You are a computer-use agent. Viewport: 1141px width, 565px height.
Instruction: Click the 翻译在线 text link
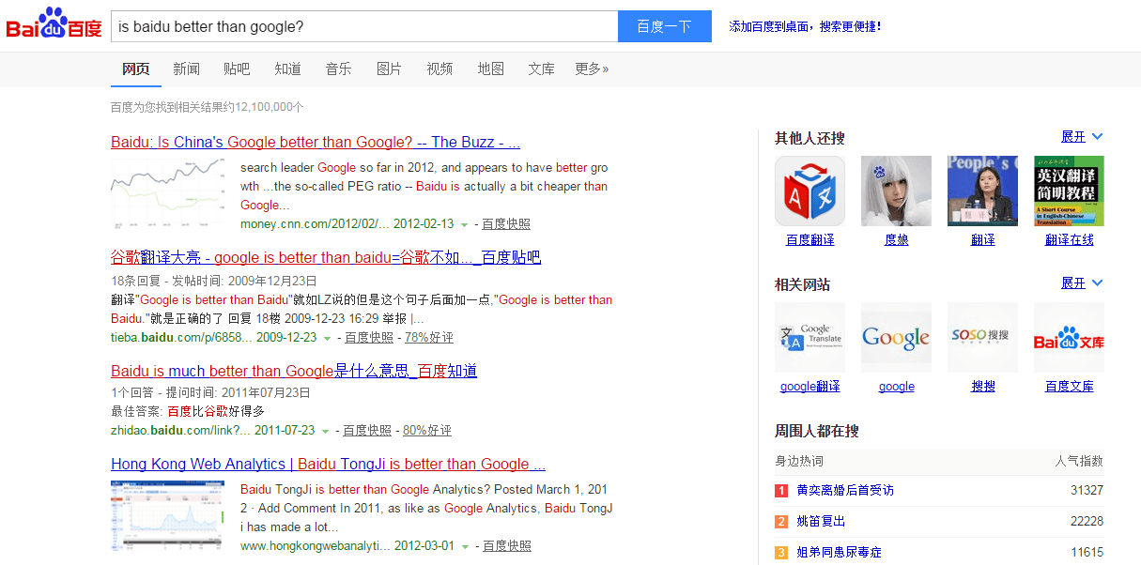point(1069,240)
